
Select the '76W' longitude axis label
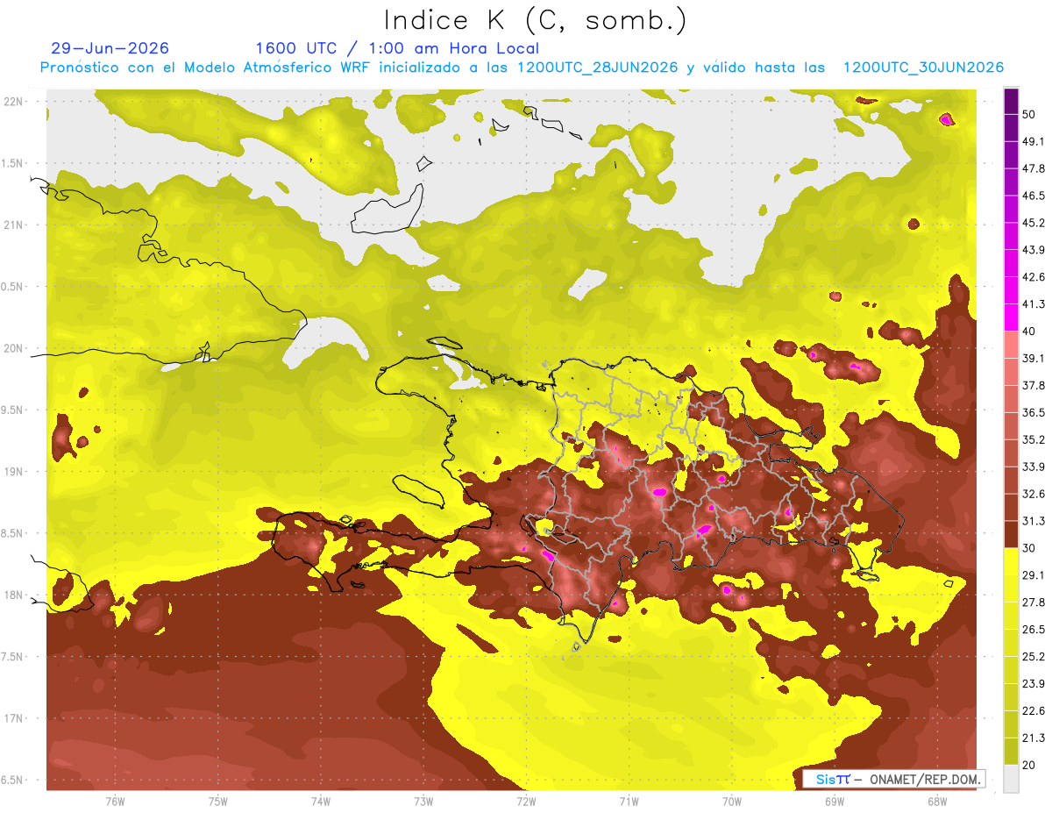(x=115, y=801)
